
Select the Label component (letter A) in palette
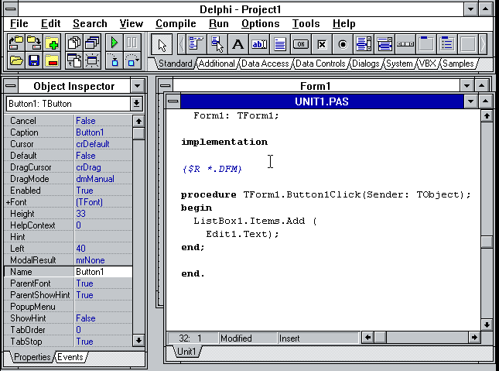click(238, 43)
